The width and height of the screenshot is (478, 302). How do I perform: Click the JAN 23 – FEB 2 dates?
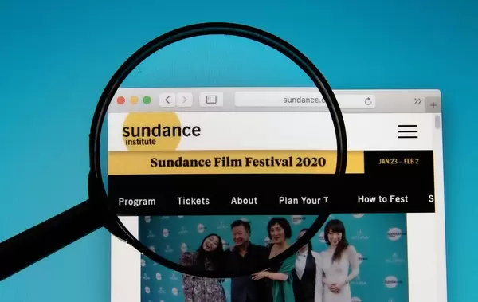(x=399, y=162)
